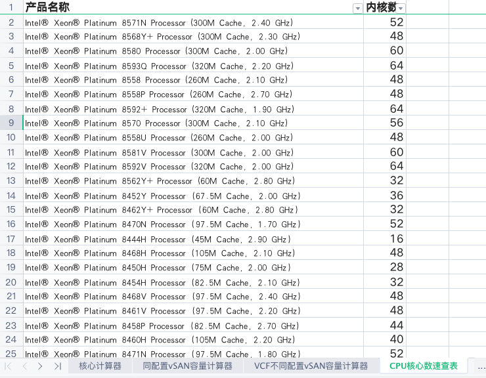The width and height of the screenshot is (486, 378).
Task: Switch to the 核心计算器 sheet tab
Action: [x=100, y=366]
